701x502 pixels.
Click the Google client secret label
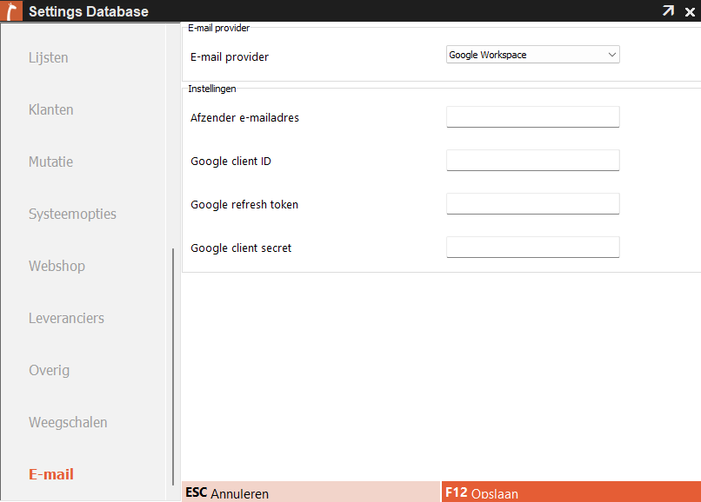point(241,248)
